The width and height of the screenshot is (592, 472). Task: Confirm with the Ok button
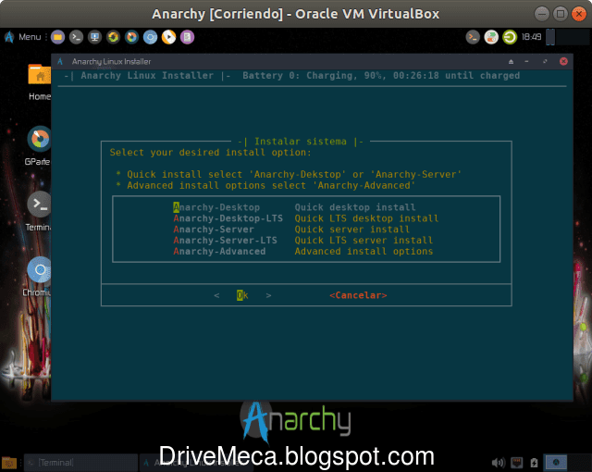click(x=242, y=295)
